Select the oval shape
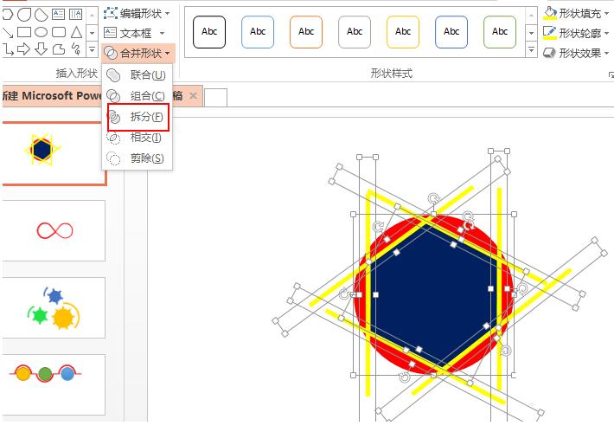Screen dimensions: 614x432 (42, 32)
